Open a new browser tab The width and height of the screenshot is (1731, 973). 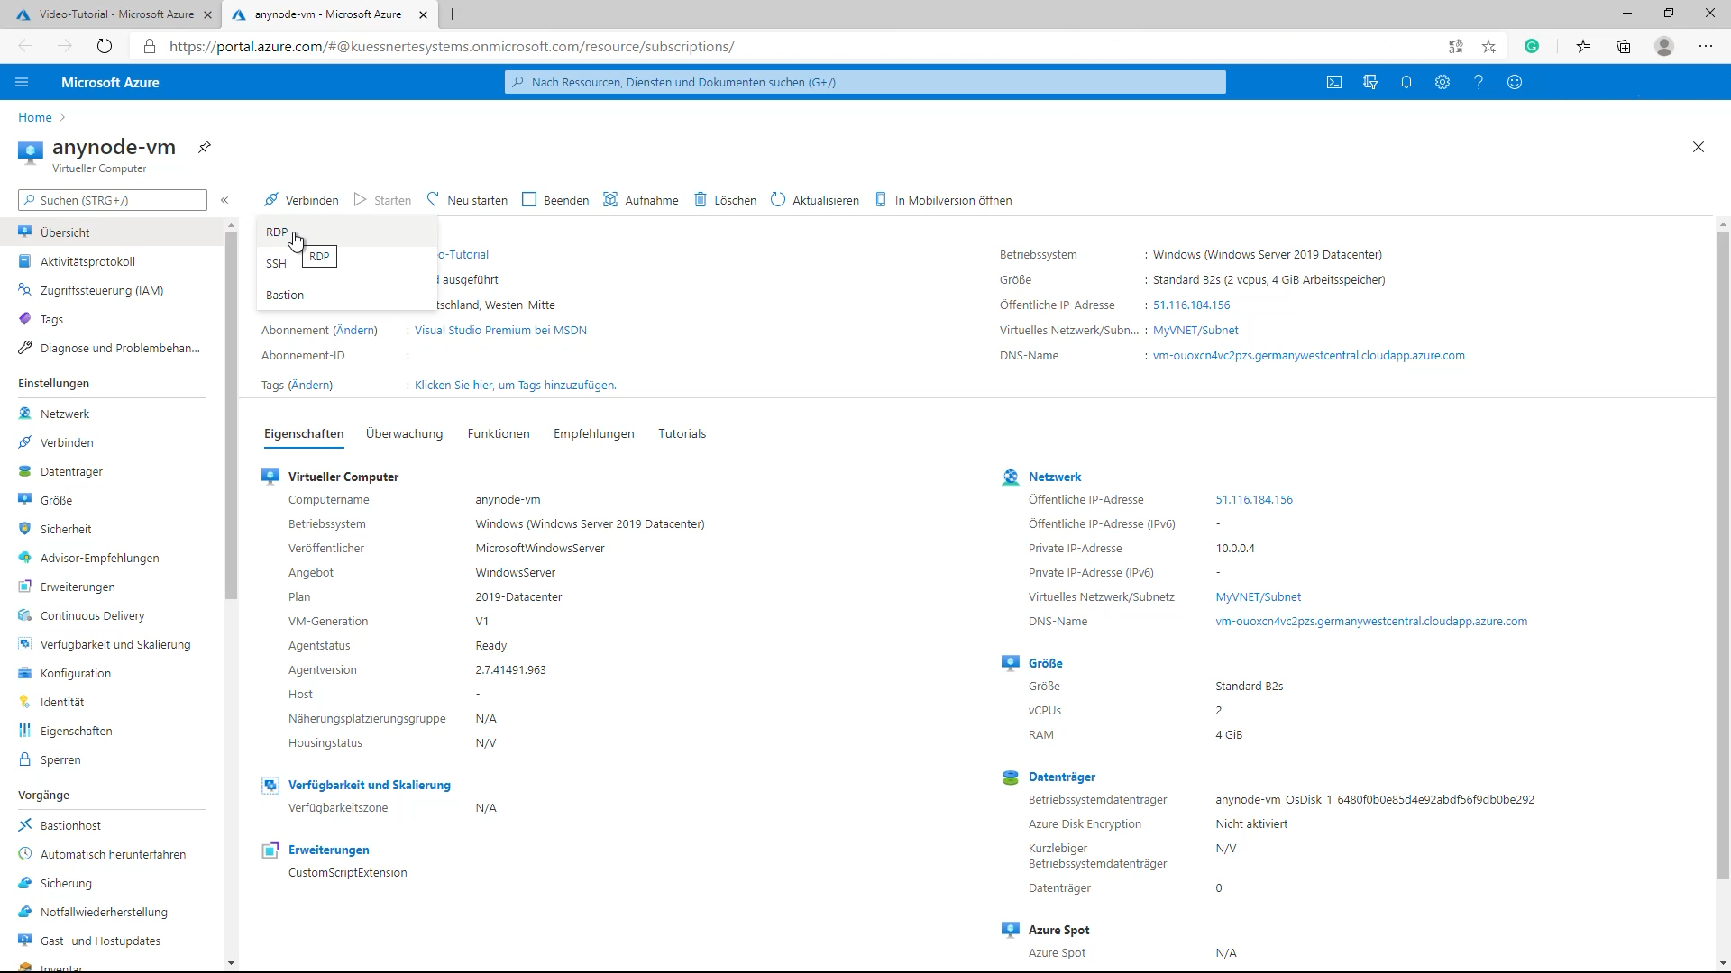click(453, 14)
